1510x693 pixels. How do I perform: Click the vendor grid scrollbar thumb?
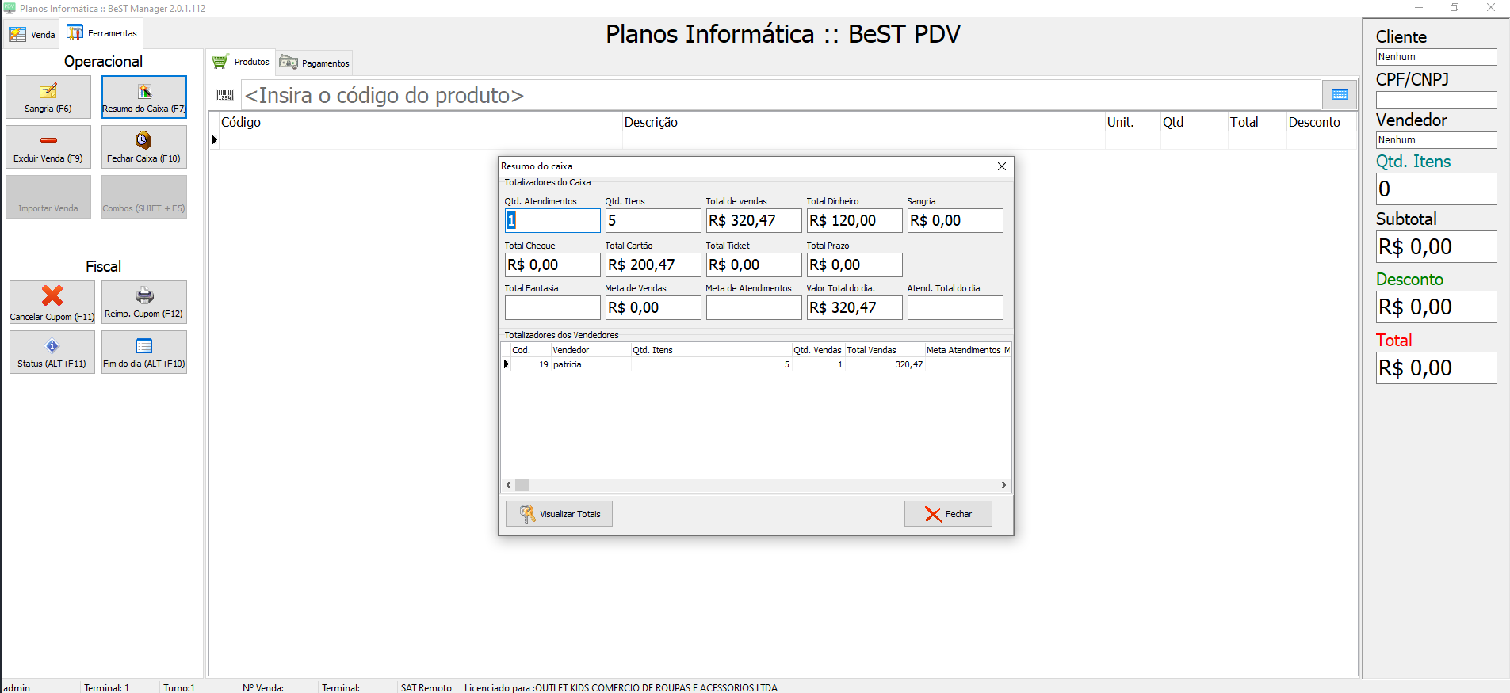point(522,485)
